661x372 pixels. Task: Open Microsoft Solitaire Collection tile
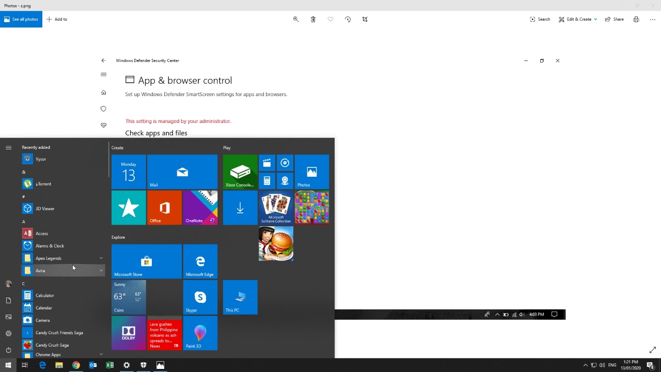pos(276,208)
